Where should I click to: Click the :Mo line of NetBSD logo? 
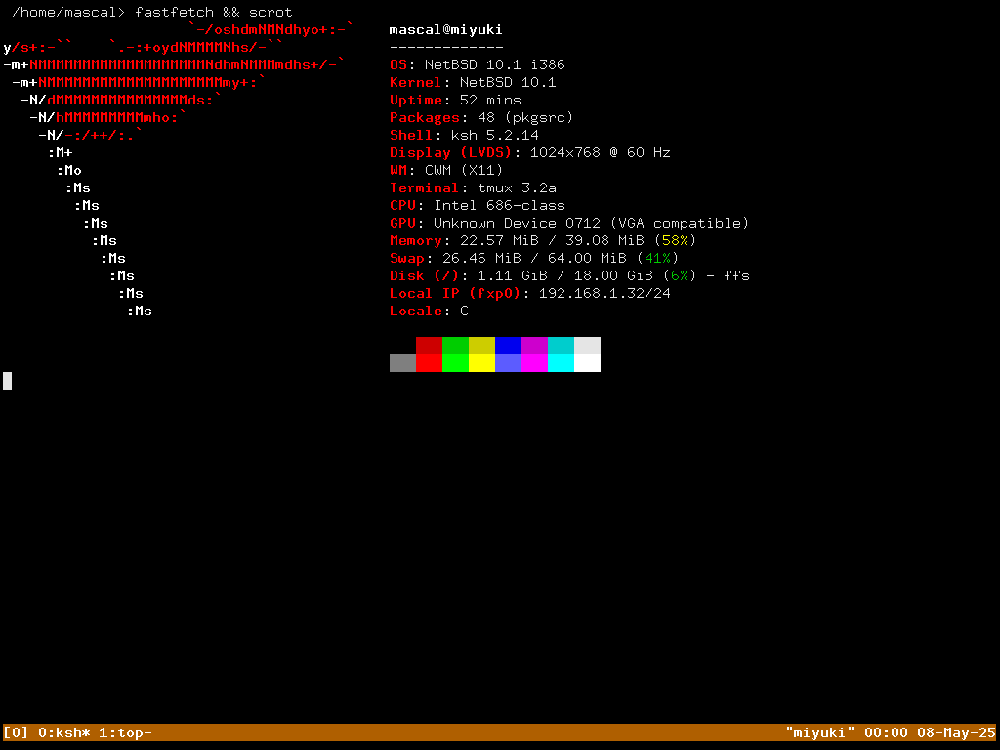69,170
